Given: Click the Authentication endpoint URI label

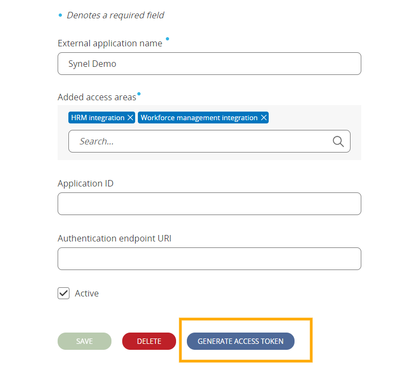Looking at the screenshot, I should 115,238.
